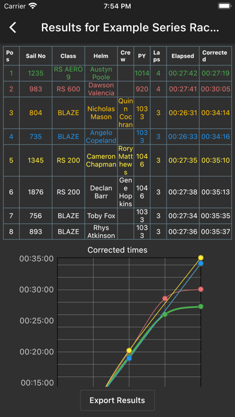Tap the green lap-three point near 00:26

(165, 315)
